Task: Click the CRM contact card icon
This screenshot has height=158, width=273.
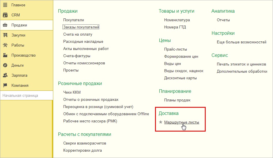Action: 5,15
